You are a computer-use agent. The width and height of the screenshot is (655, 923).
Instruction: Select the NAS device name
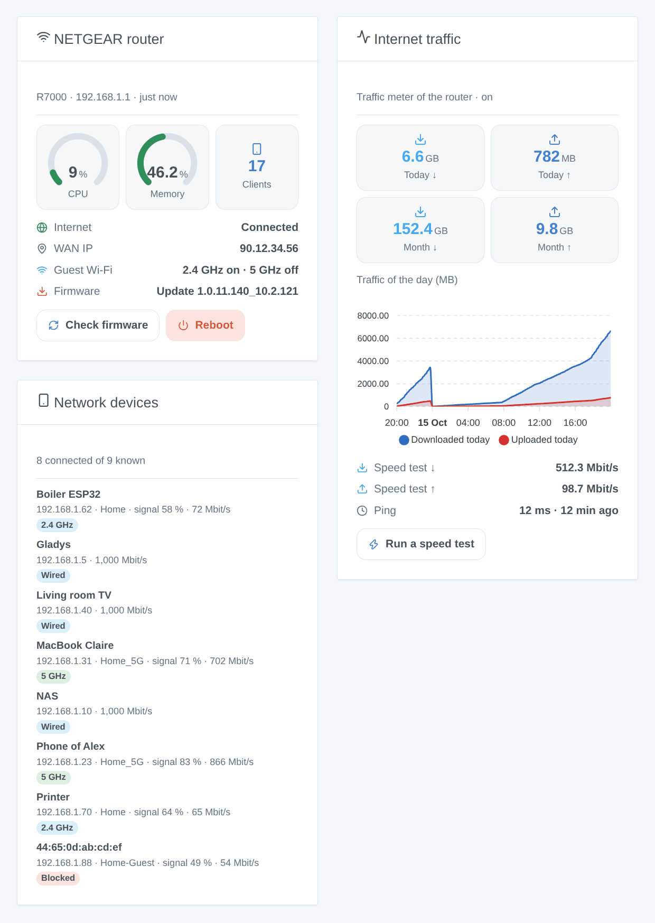coord(47,696)
